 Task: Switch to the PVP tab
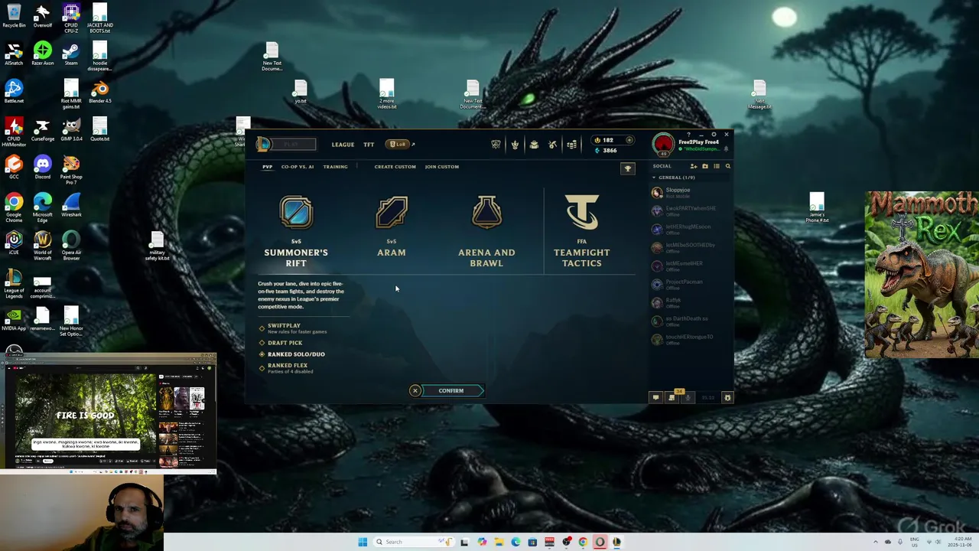pos(267,167)
